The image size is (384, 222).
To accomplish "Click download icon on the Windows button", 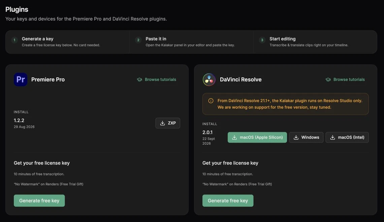I will coord(296,138).
